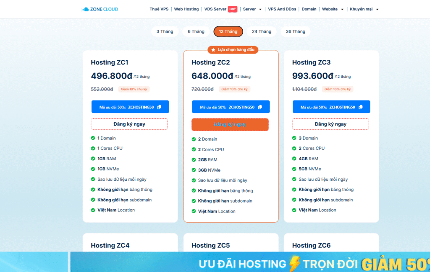Click the lightning bolt in promo banner
This screenshot has width=430, height=272.
click(294, 263)
